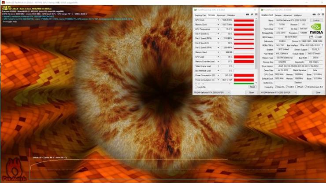Open Validation tab in Graphics Card window
The width and height of the screenshot is (326, 183).
pos(298,15)
